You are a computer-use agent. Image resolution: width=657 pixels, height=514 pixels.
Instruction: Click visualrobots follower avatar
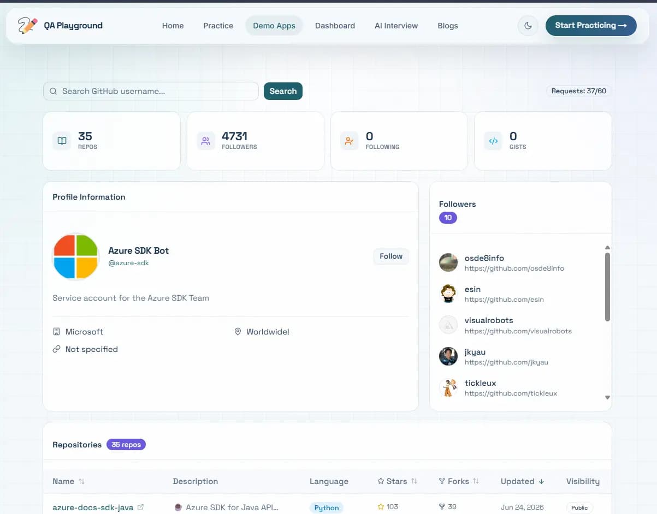click(x=448, y=325)
